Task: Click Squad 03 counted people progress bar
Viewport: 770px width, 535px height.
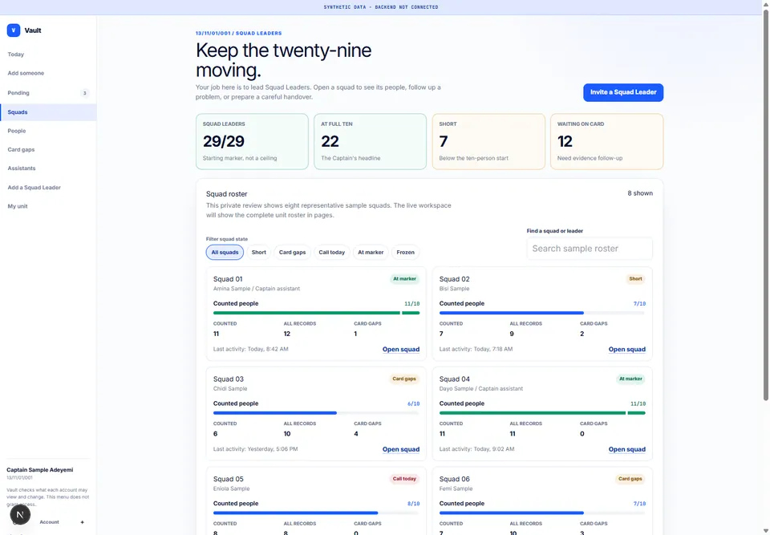Action: click(316, 412)
